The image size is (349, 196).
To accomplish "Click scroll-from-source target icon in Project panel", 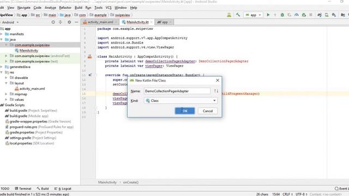I will click(x=53, y=22).
